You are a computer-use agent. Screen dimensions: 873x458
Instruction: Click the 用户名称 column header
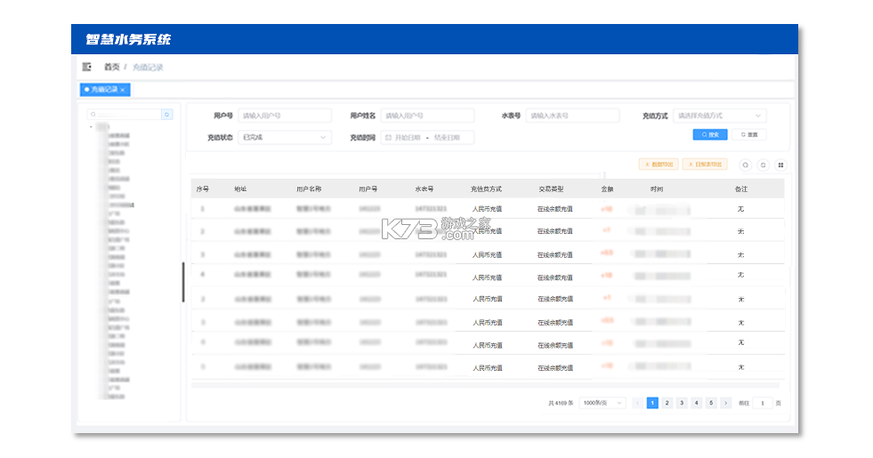point(309,189)
